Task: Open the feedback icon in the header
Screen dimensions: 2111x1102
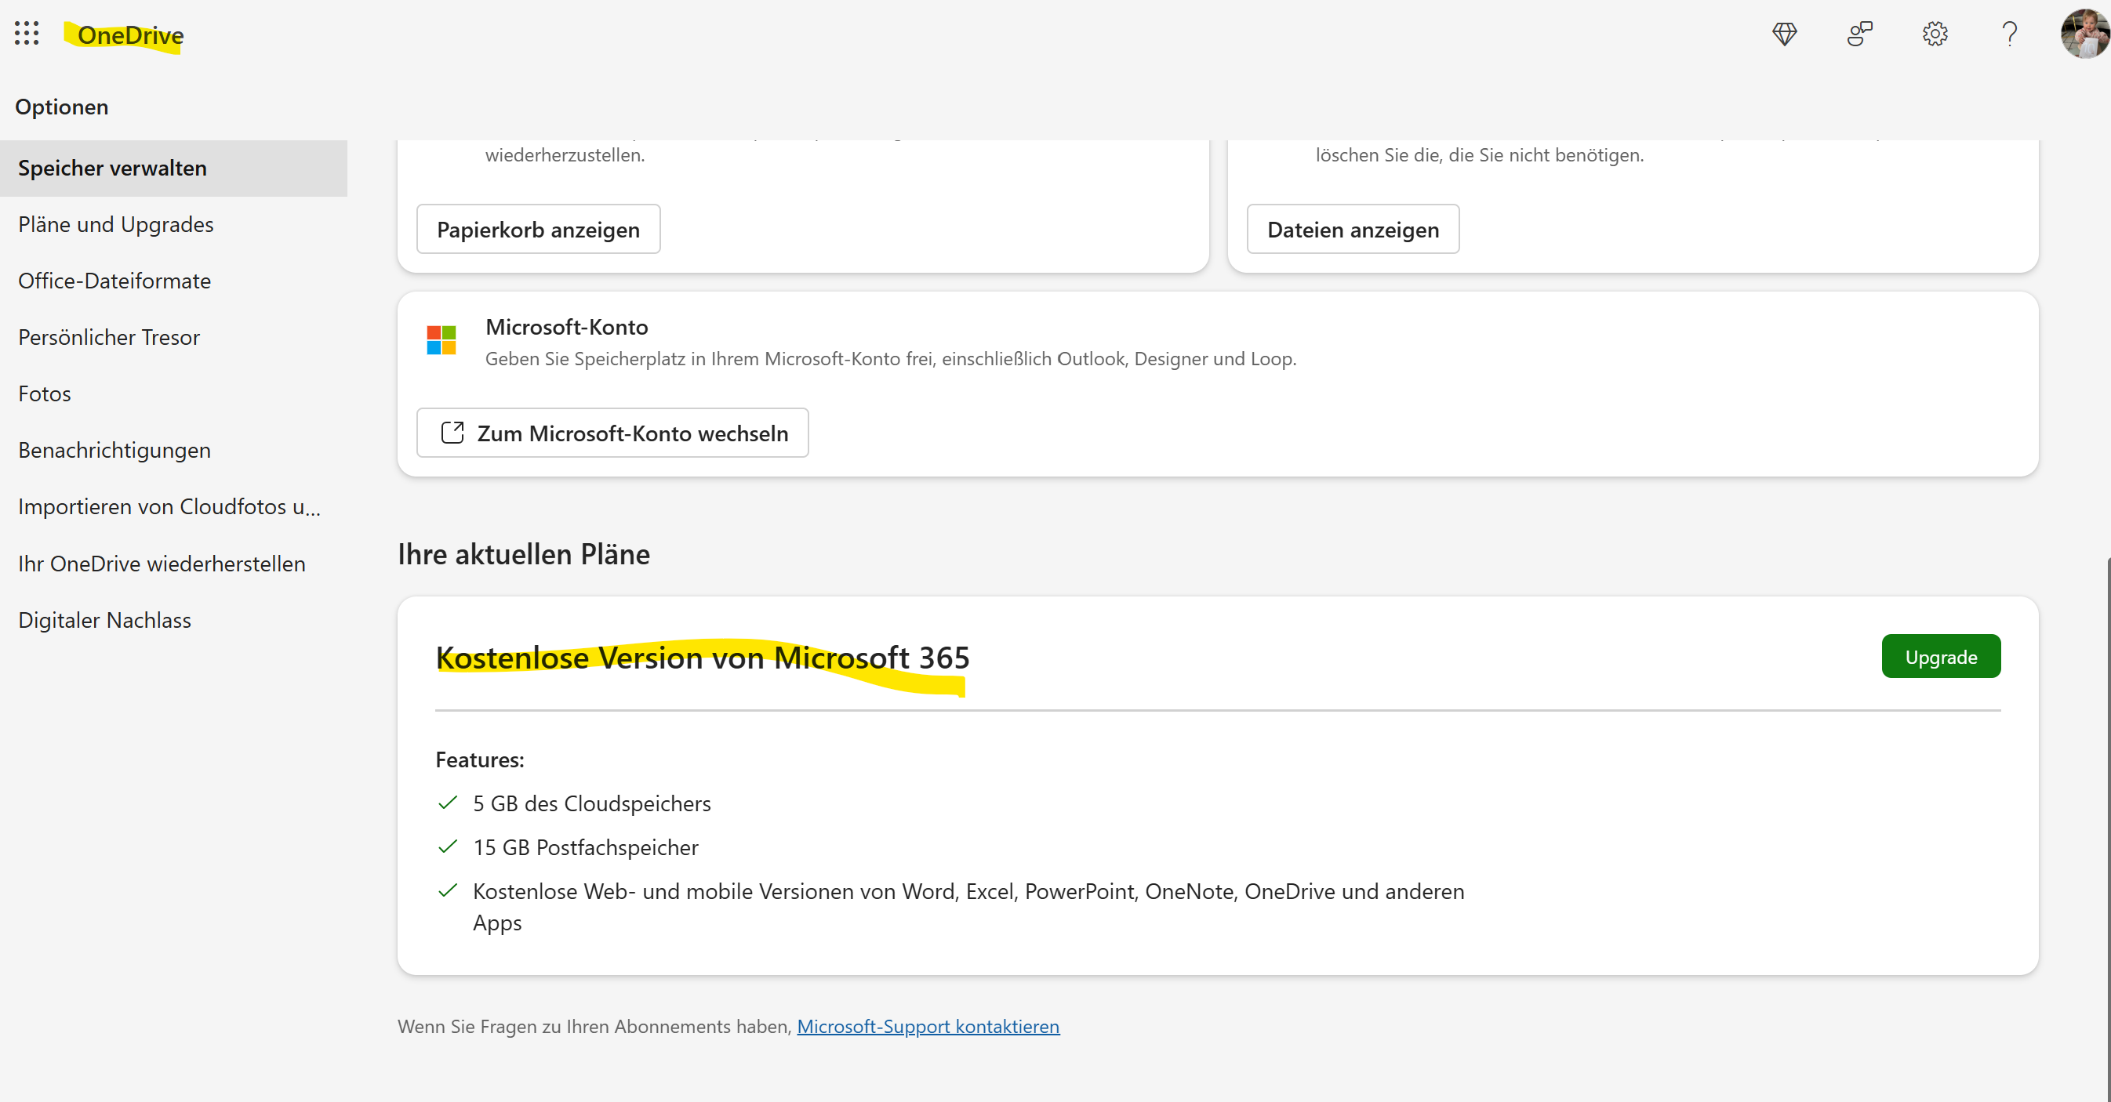Action: point(1859,34)
